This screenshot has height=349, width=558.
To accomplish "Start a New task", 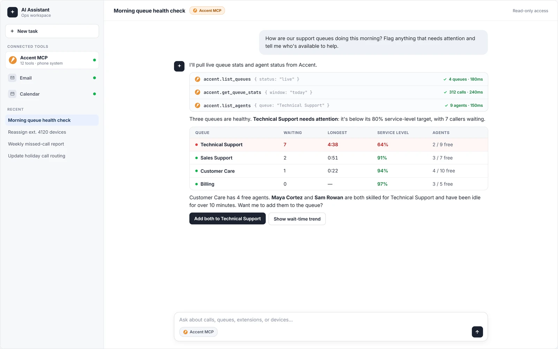I will pos(52,31).
